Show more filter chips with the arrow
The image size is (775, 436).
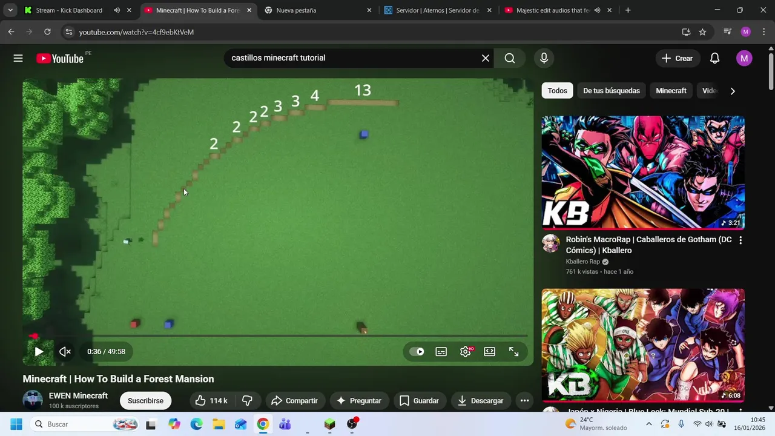coord(733,91)
